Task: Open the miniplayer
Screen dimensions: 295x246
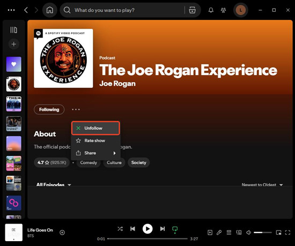Action: [278, 233]
